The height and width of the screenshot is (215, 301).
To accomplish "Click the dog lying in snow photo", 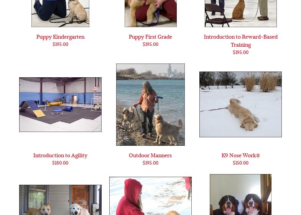I will tap(240, 104).
